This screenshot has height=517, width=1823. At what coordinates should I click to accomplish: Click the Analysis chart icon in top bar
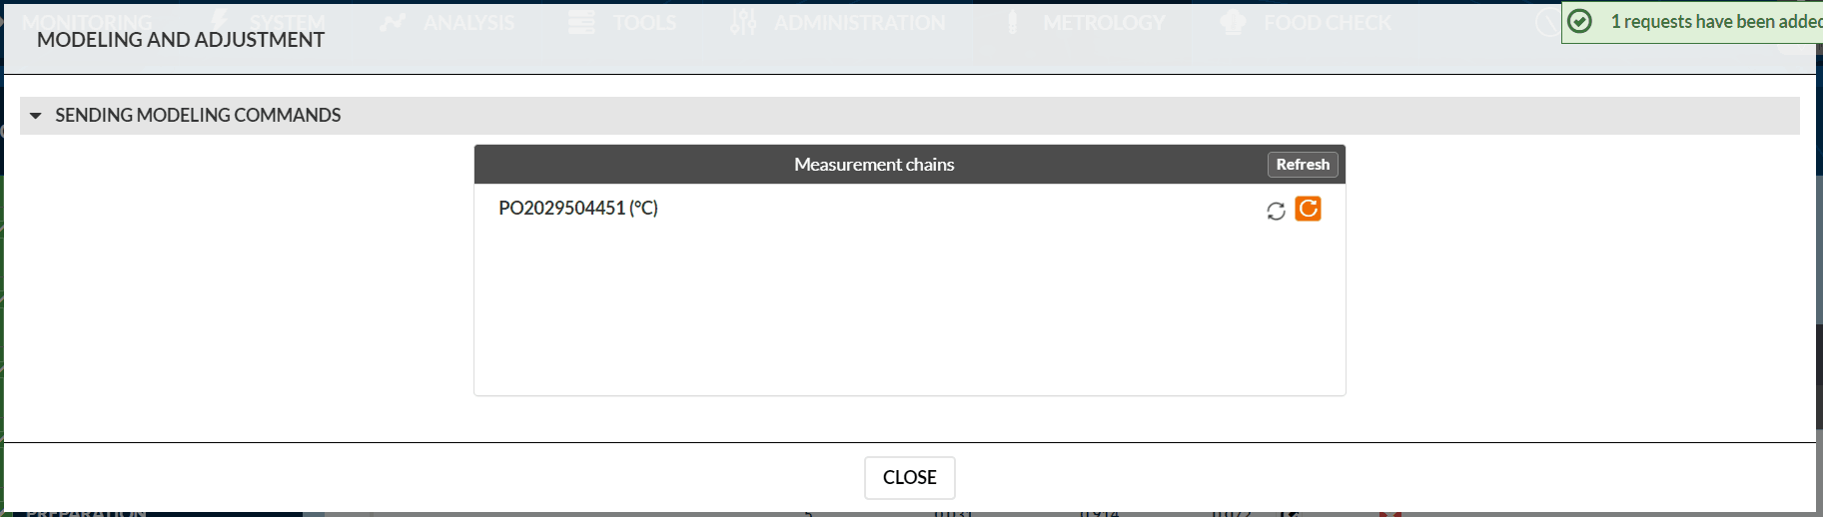[393, 22]
